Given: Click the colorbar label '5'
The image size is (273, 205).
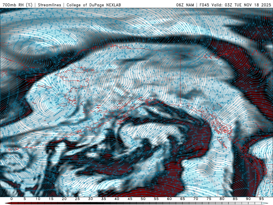Looking at the screenshot, I should tap(25, 199).
